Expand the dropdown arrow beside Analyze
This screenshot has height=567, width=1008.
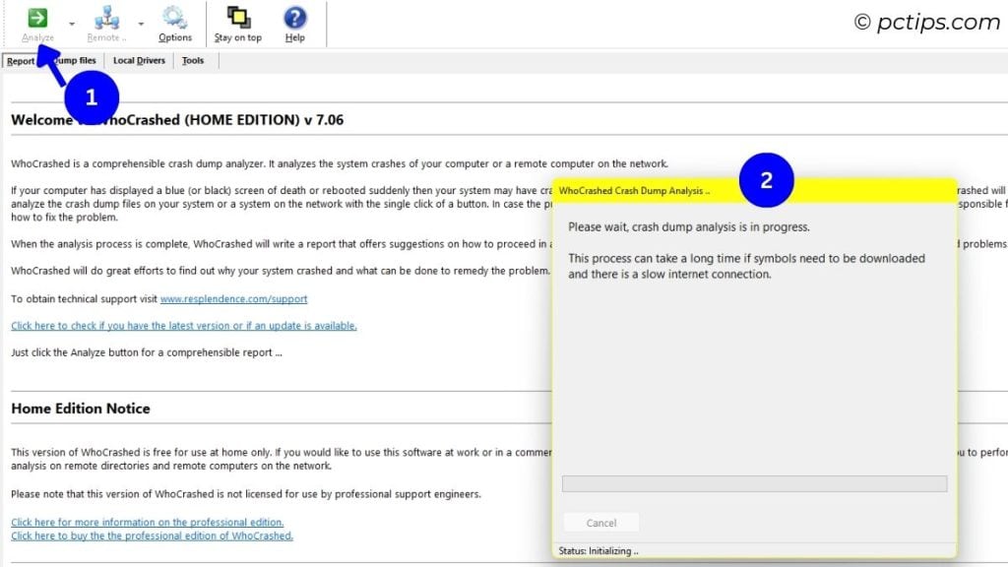point(72,24)
